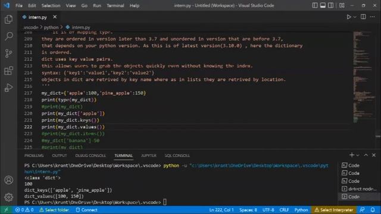
Task: Select the detect node terminal entry
Action: pyautogui.click(x=358, y=189)
